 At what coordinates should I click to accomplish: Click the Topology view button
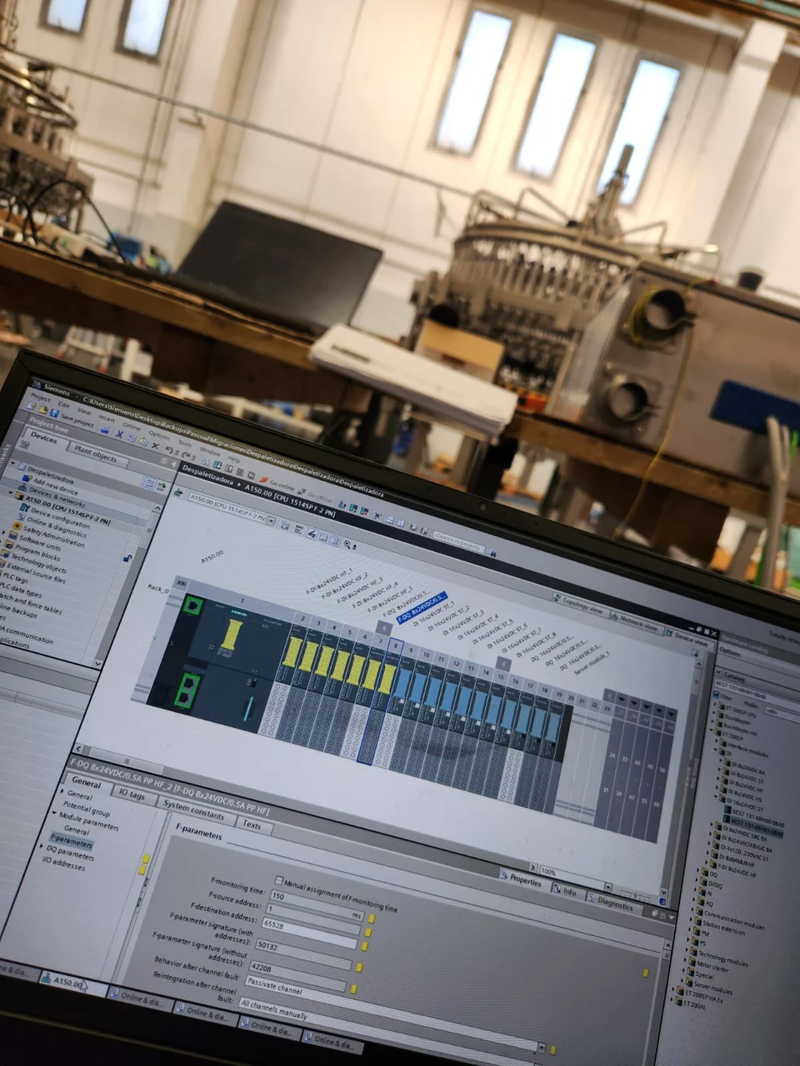click(582, 605)
